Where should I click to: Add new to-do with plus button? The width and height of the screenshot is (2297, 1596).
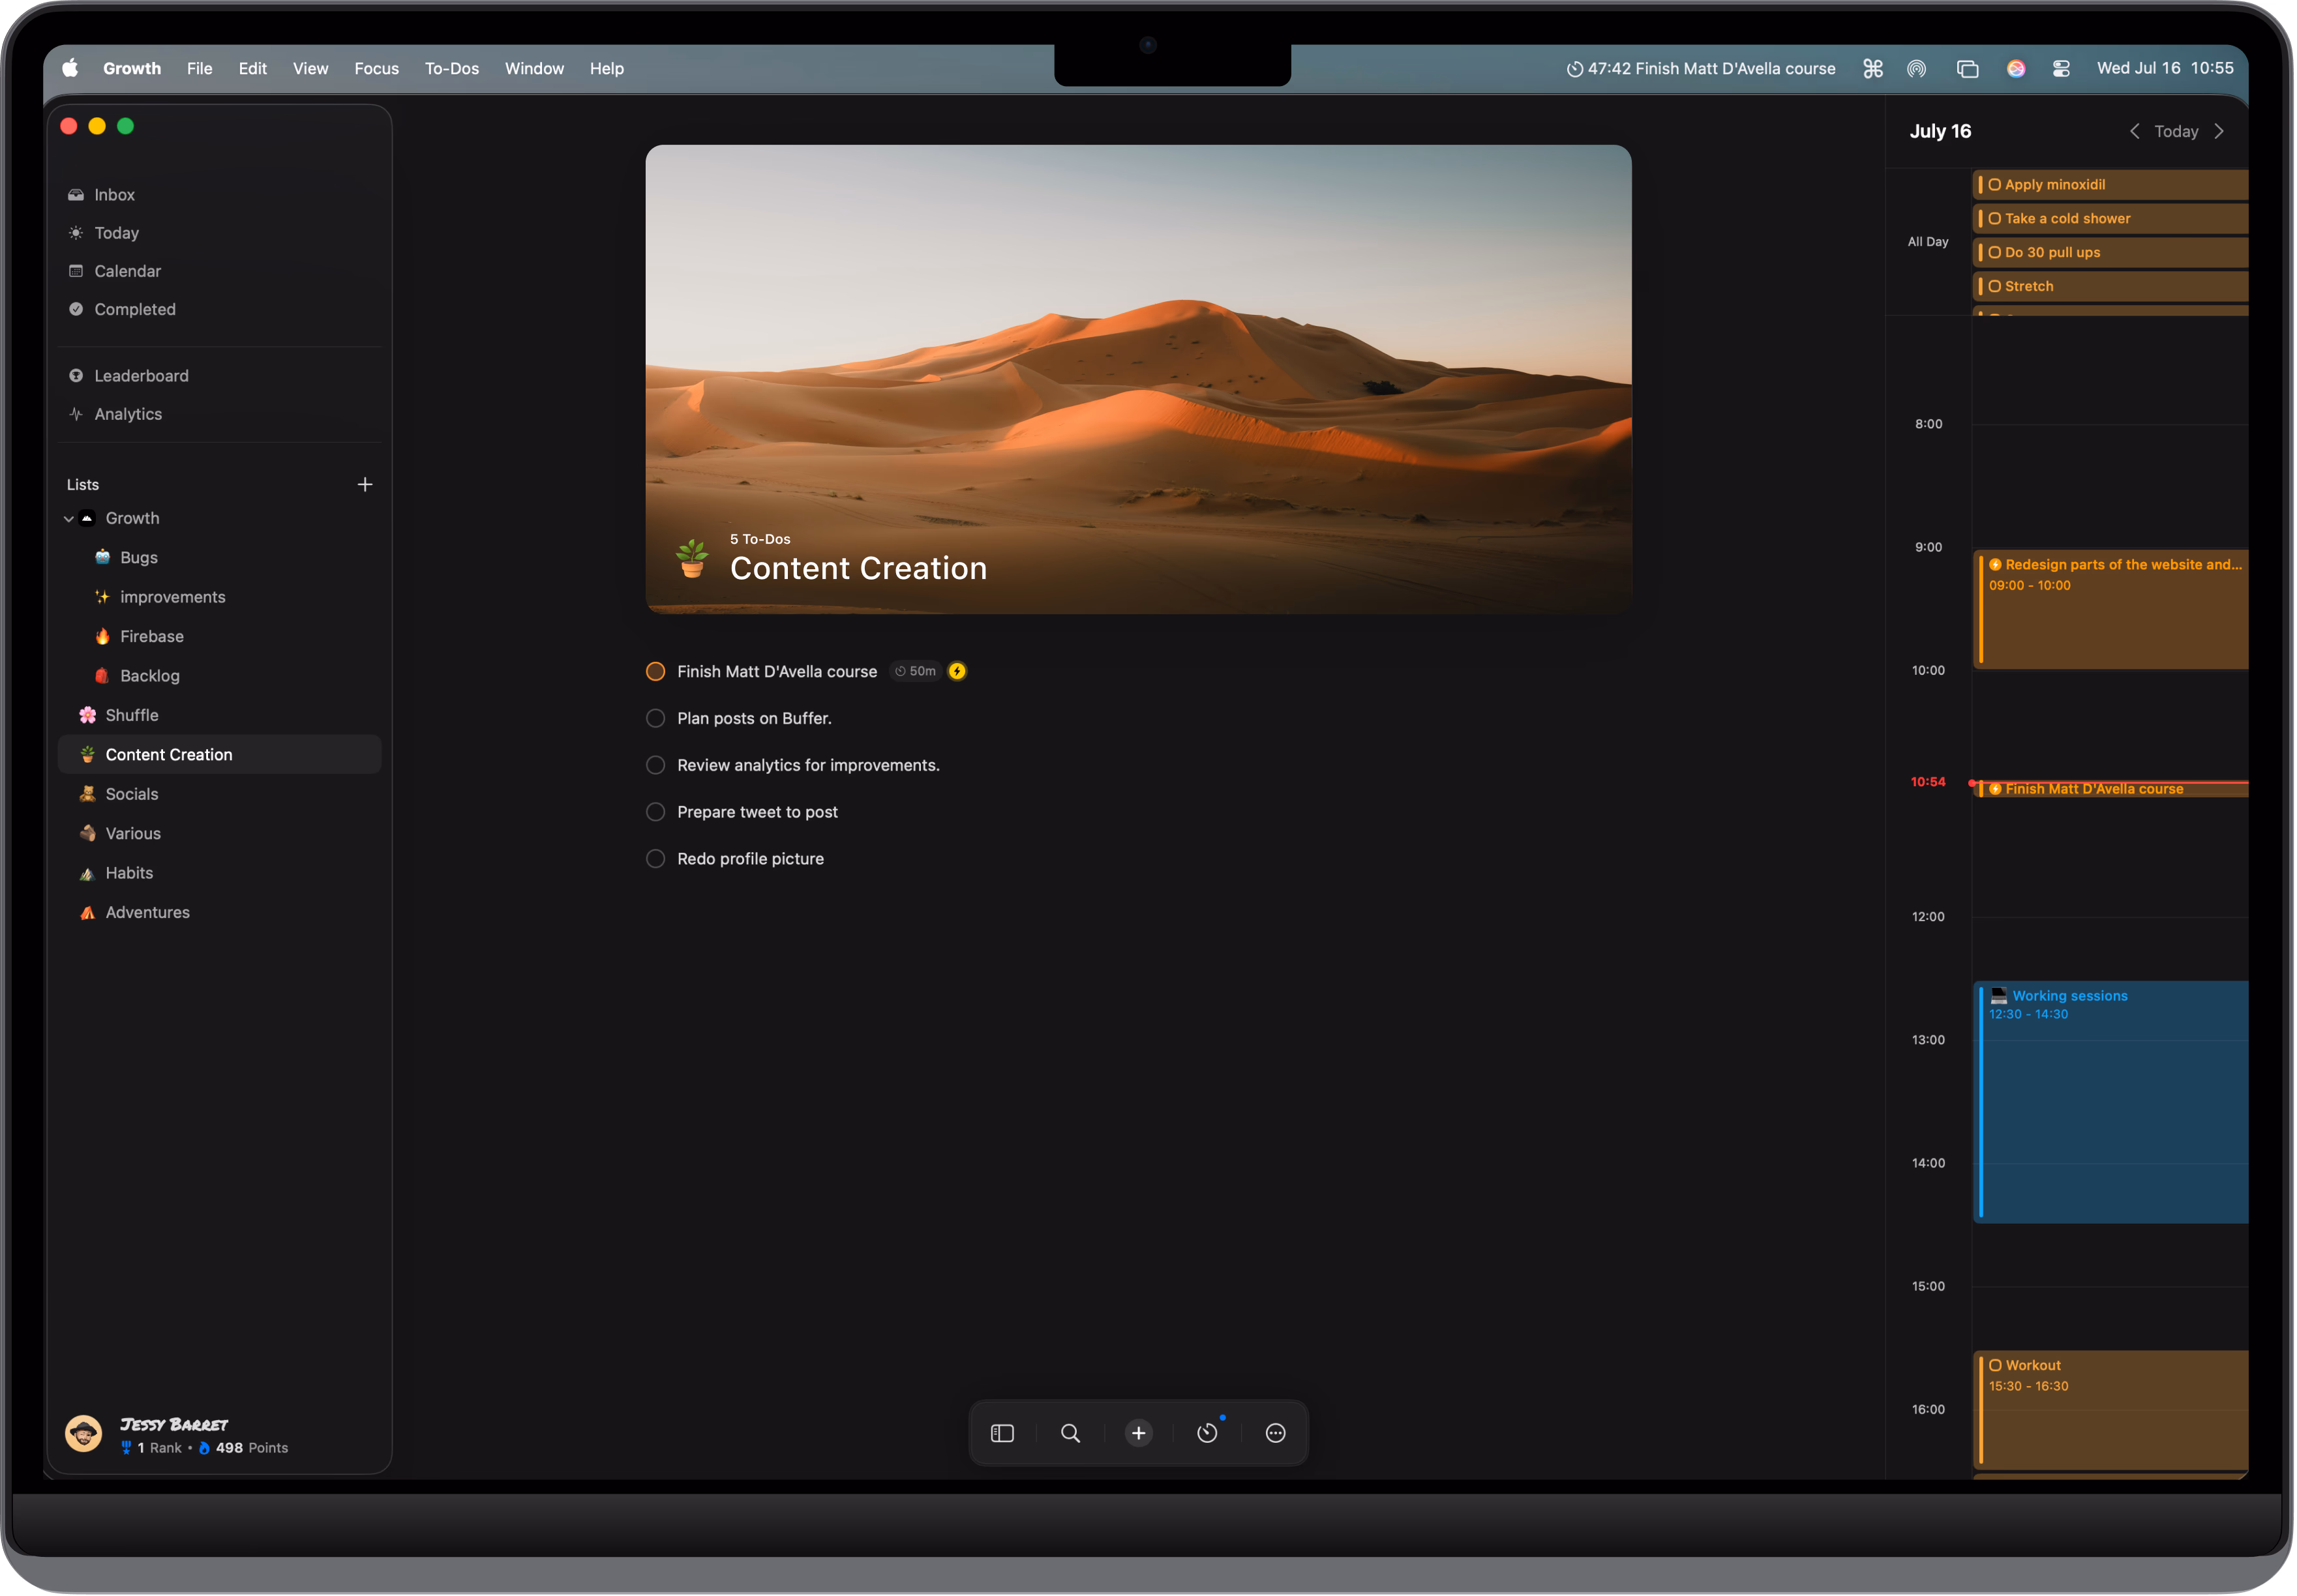1137,1433
